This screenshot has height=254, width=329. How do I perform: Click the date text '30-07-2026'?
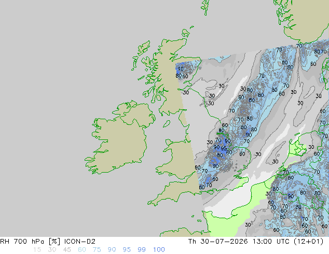point(224,242)
